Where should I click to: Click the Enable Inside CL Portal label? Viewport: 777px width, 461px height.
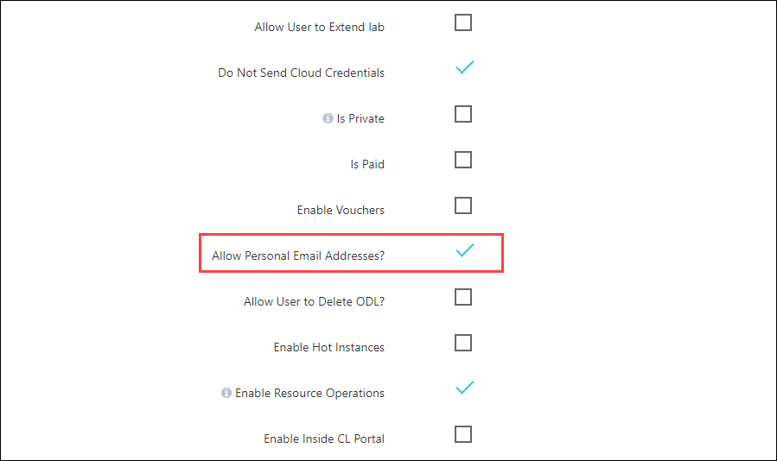click(324, 439)
